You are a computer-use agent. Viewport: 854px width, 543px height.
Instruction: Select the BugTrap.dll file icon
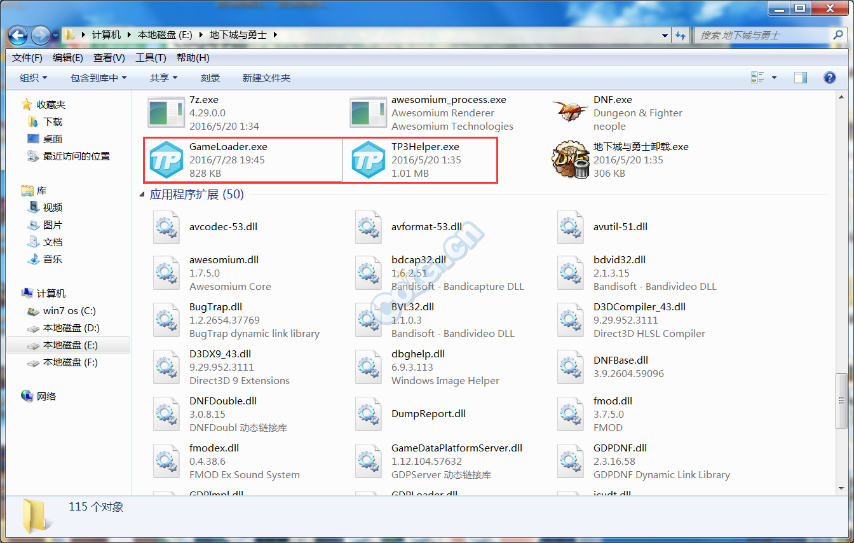click(166, 320)
